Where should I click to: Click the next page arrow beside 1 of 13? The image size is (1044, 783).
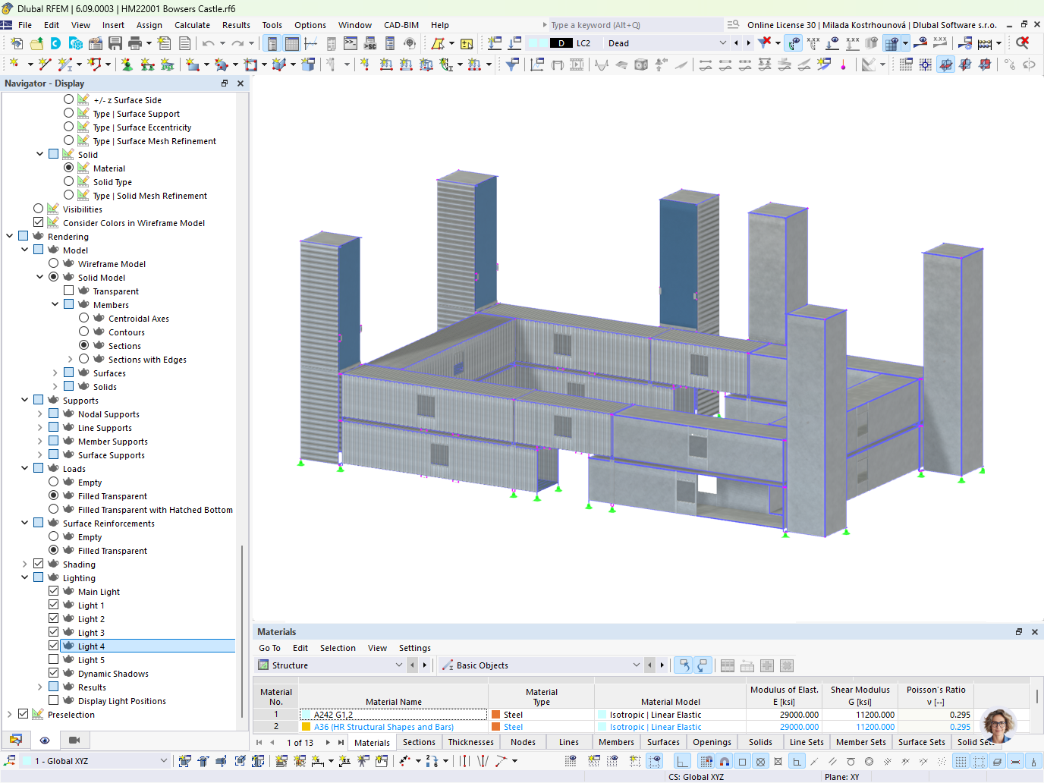click(328, 742)
